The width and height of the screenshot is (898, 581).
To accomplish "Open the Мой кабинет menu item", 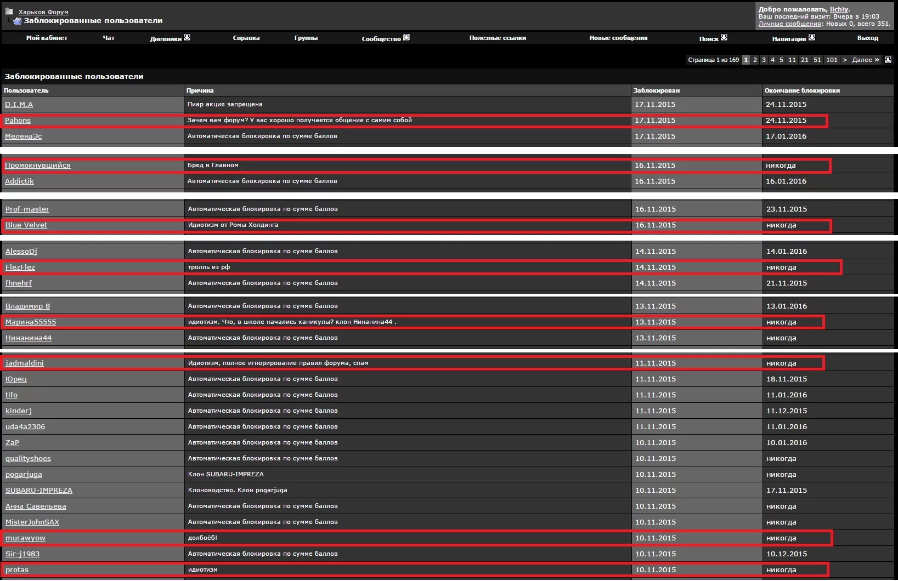I will point(47,38).
